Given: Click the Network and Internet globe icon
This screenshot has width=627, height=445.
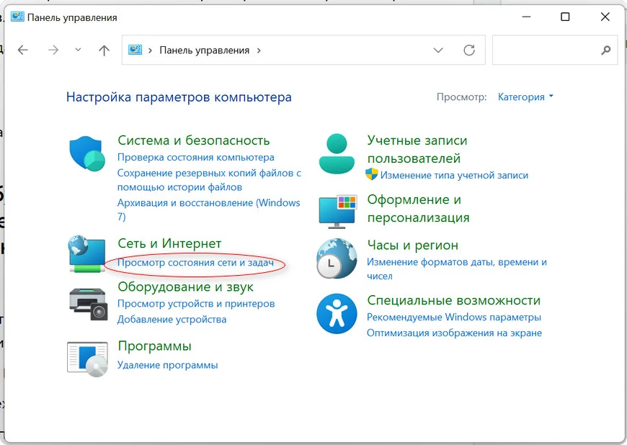Looking at the screenshot, I should [87, 253].
